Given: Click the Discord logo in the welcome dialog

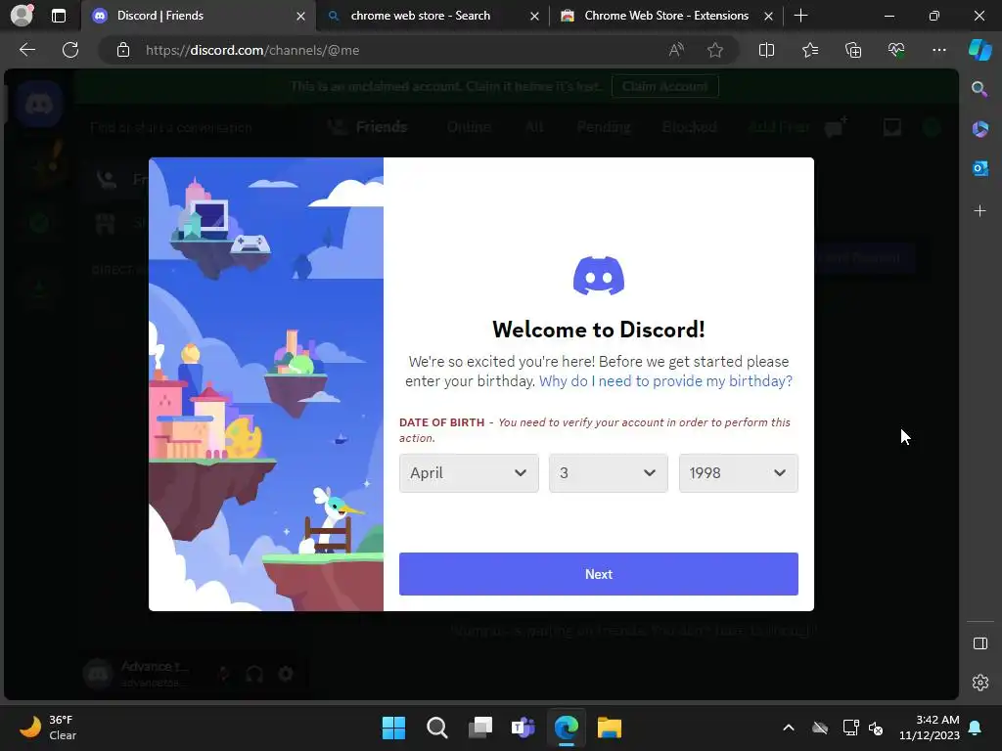Looking at the screenshot, I should click(599, 276).
